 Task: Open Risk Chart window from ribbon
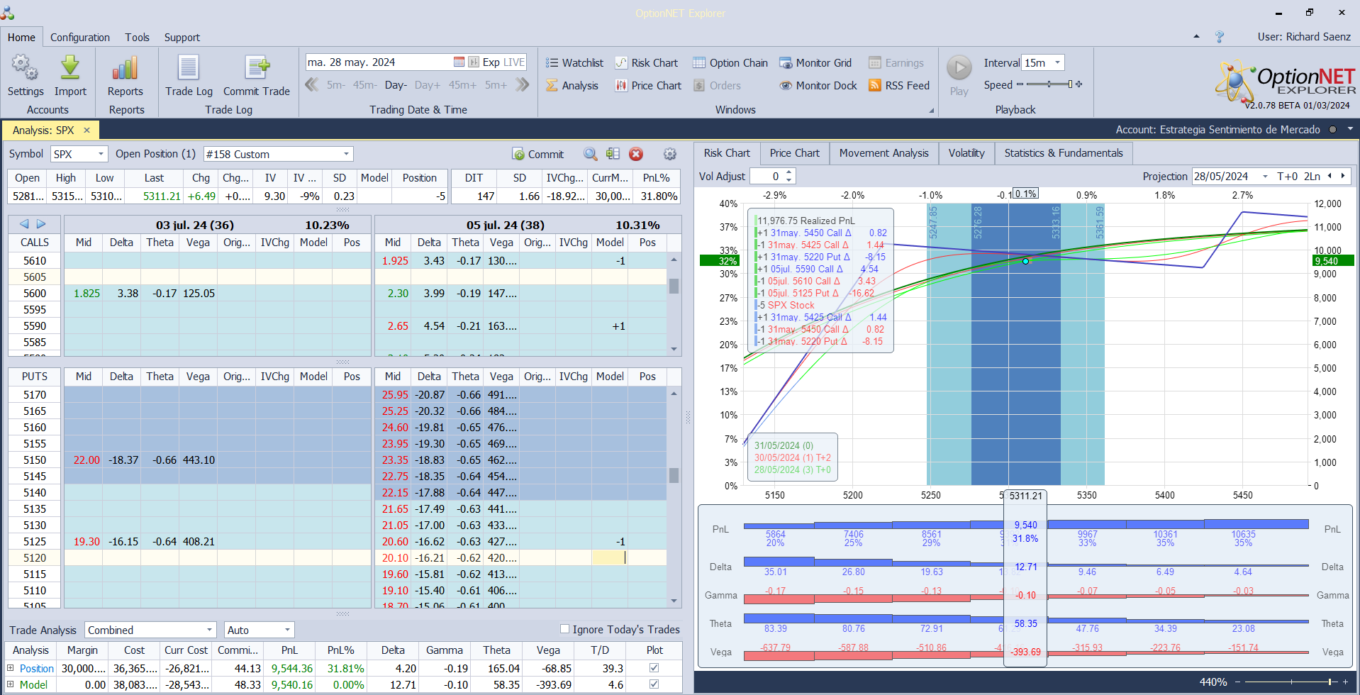click(x=646, y=63)
